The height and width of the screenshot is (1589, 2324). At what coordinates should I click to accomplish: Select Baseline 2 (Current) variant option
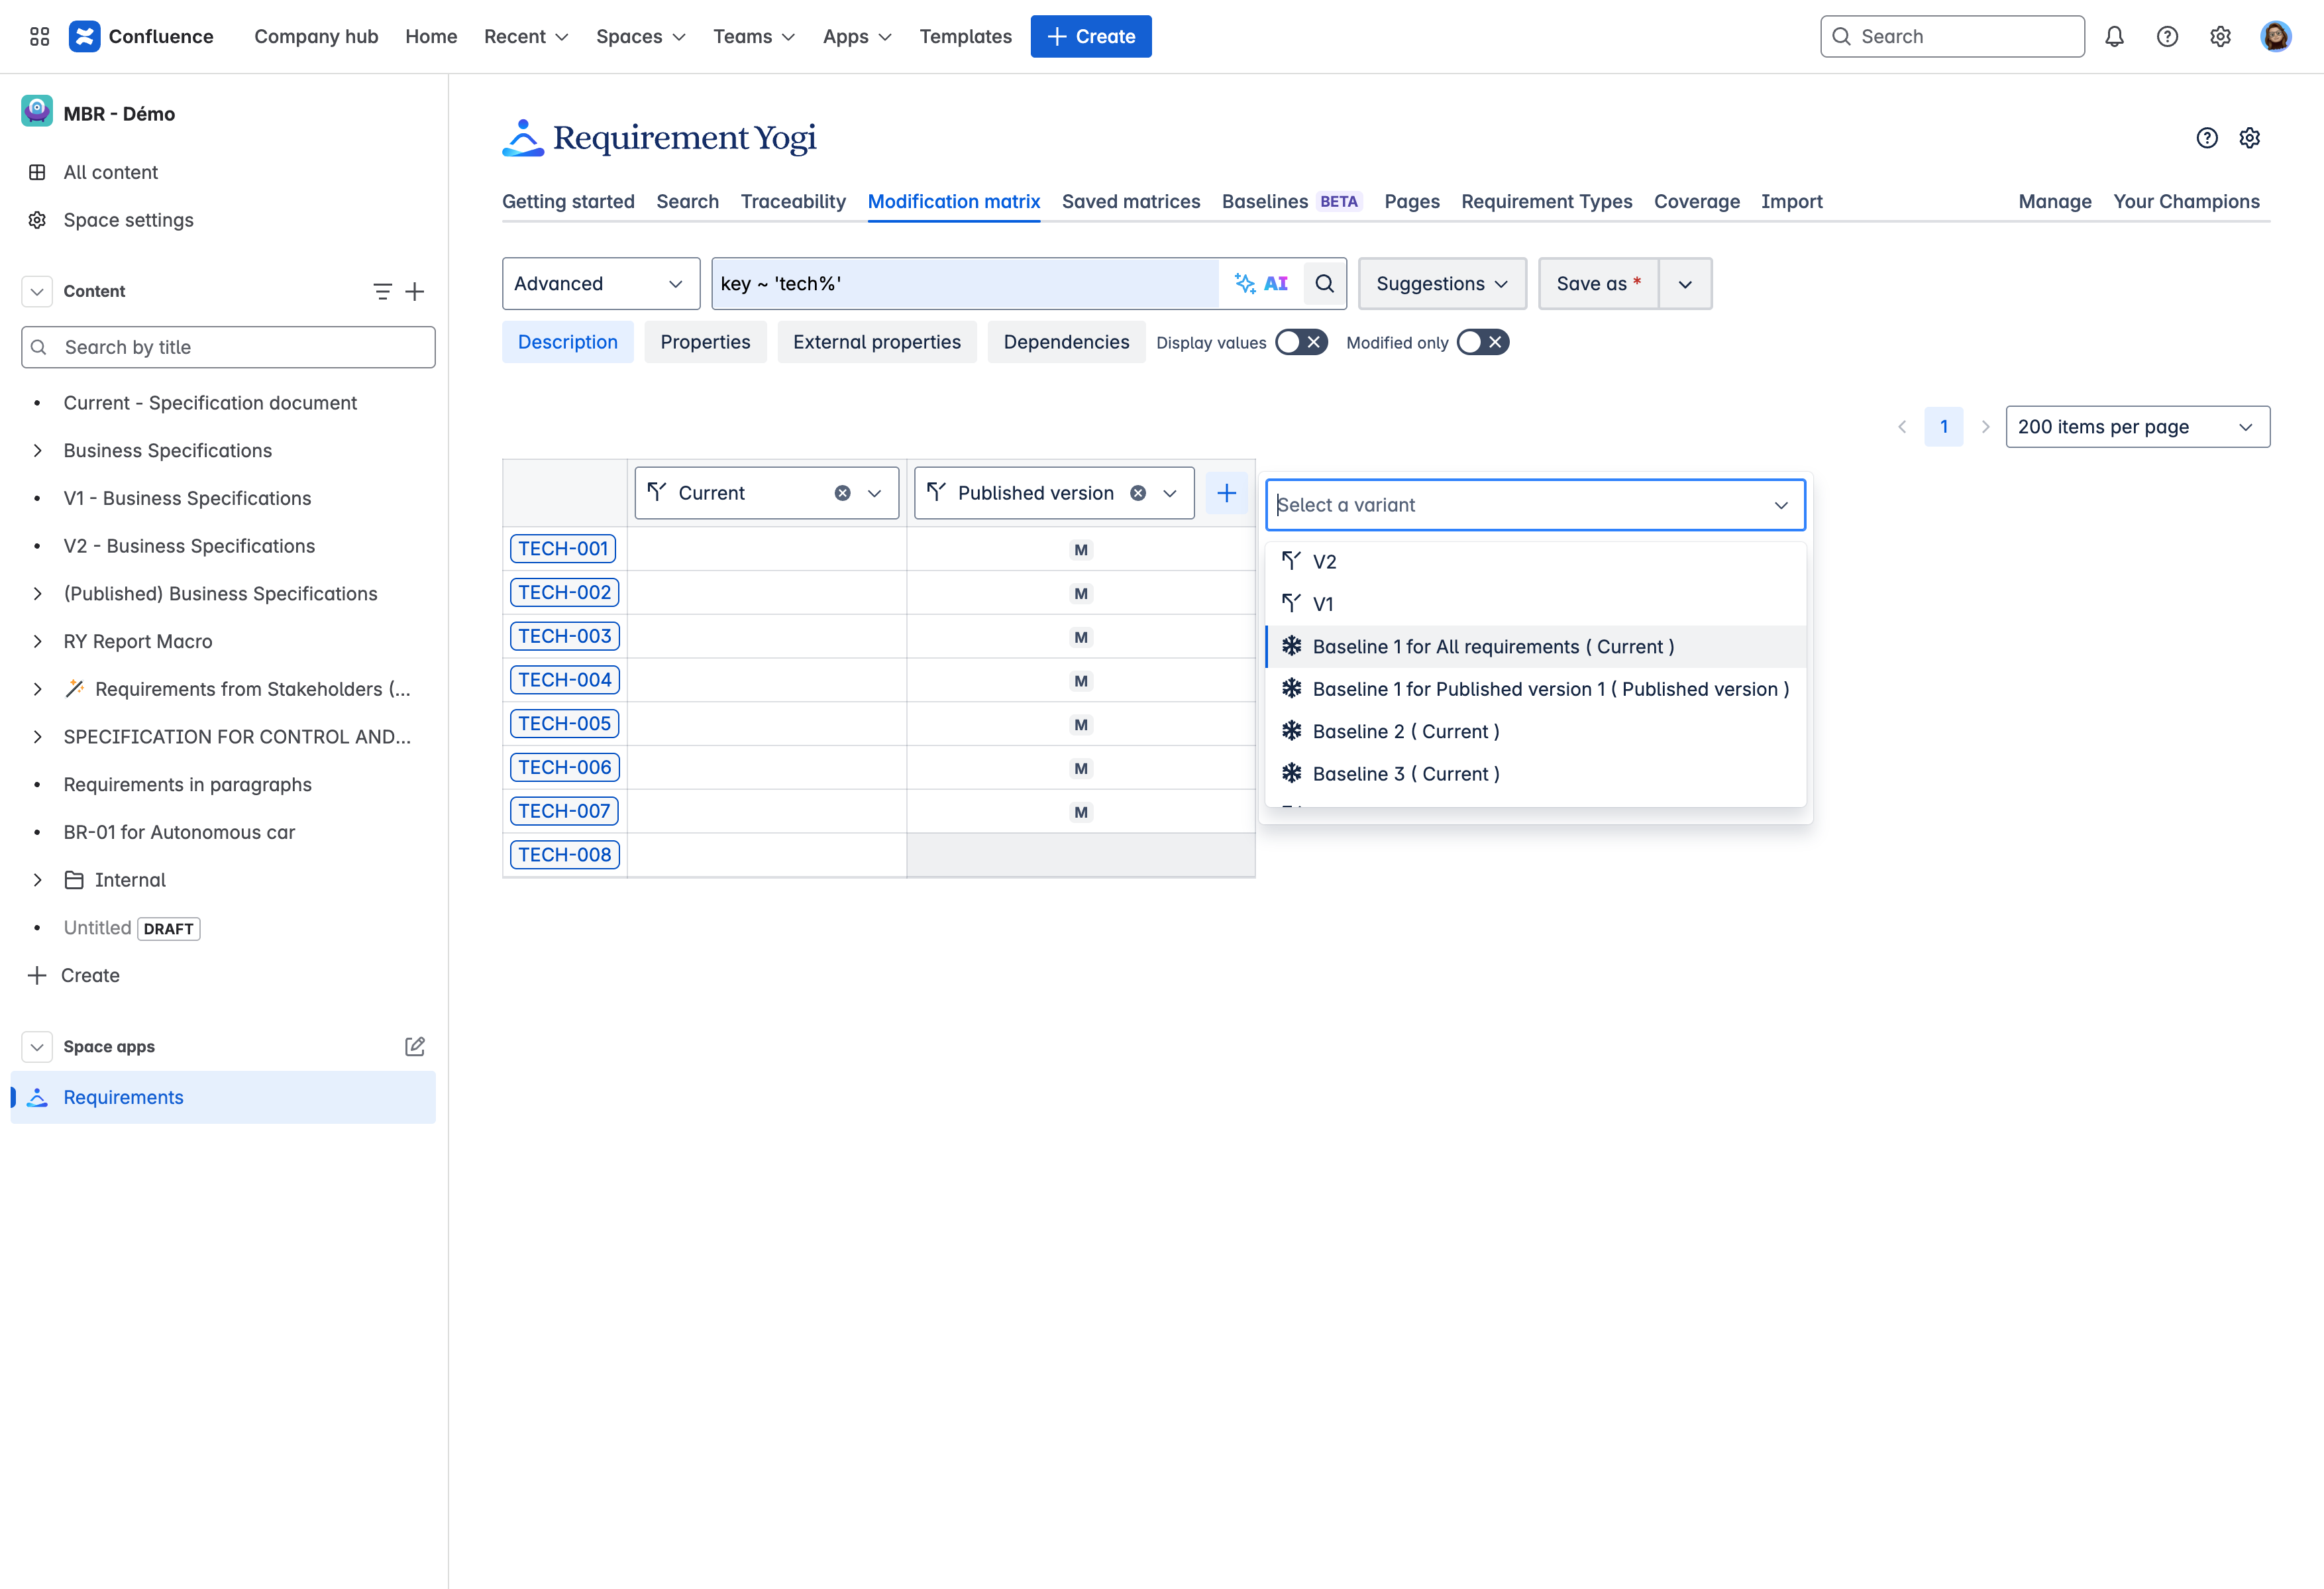tap(1405, 732)
